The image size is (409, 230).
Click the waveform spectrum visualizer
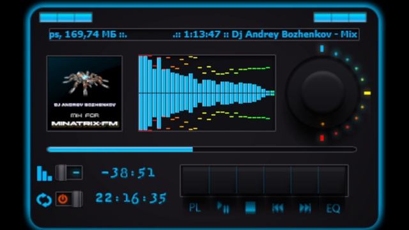point(207,93)
